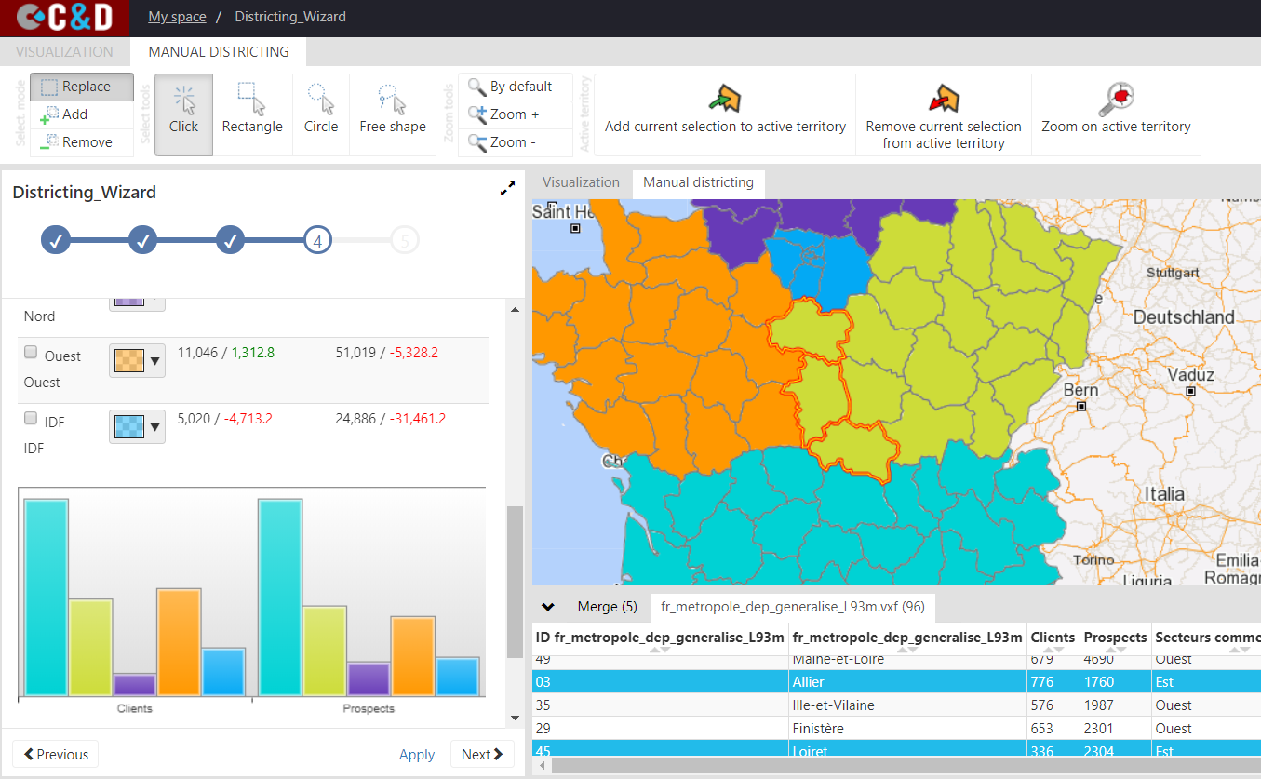The width and height of the screenshot is (1261, 779).
Task: Zoom in with Zoom + tool
Action: 516,114
